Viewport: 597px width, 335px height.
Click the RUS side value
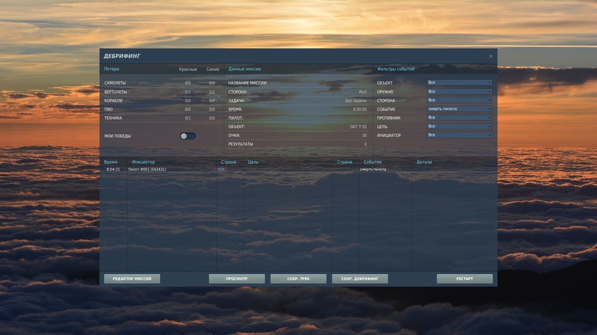363,92
